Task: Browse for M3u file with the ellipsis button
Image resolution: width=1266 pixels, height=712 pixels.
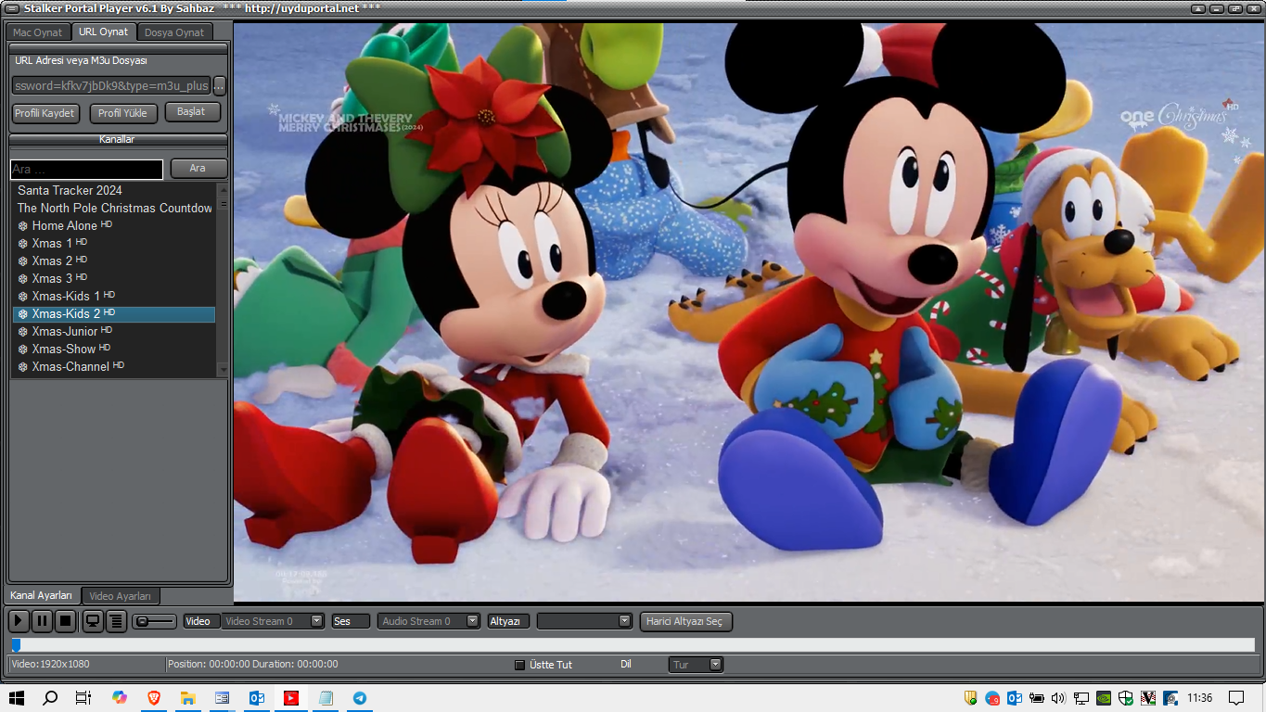Action: (220, 85)
